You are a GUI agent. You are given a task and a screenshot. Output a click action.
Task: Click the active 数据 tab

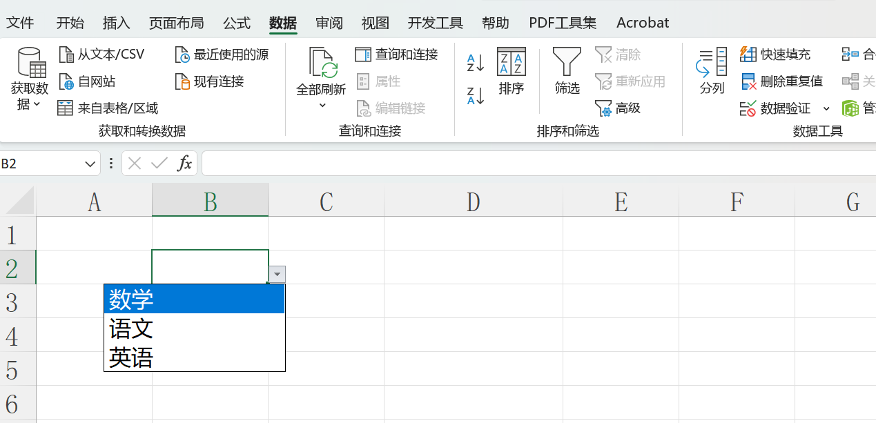[283, 23]
